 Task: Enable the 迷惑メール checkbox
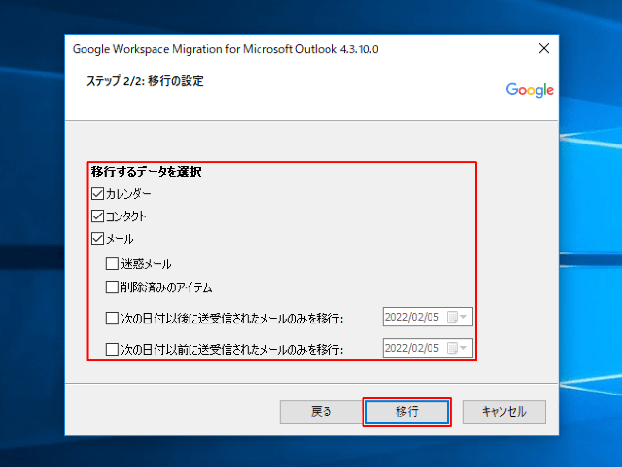click(x=112, y=264)
